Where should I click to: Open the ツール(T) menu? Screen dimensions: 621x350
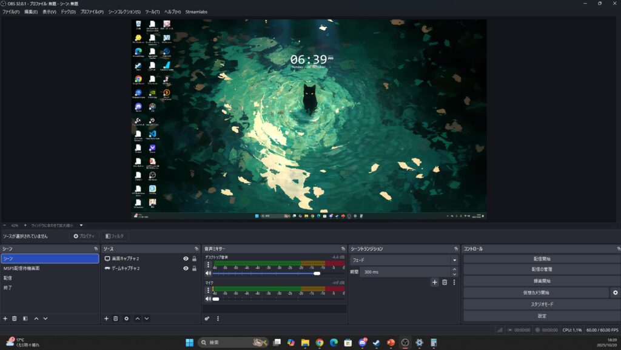pyautogui.click(x=152, y=12)
